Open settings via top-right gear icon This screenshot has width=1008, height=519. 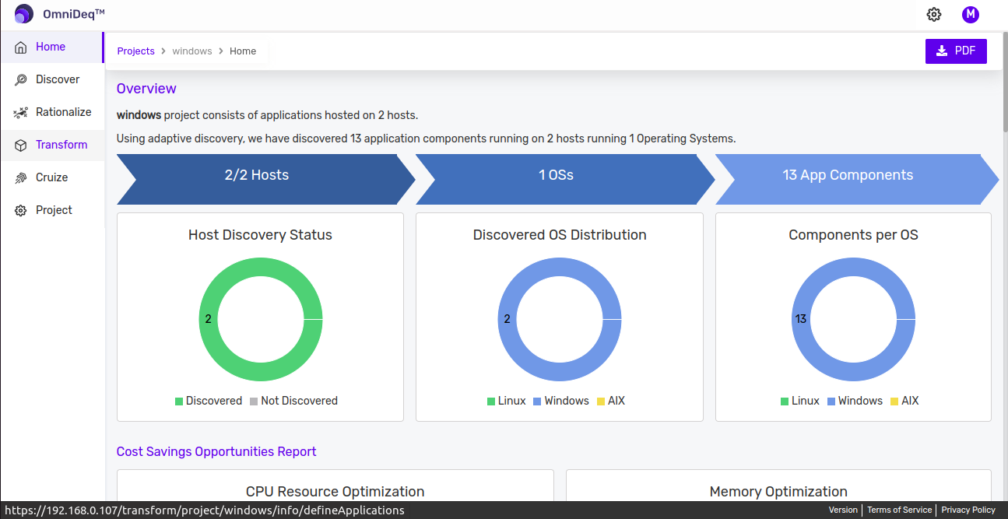tap(934, 14)
